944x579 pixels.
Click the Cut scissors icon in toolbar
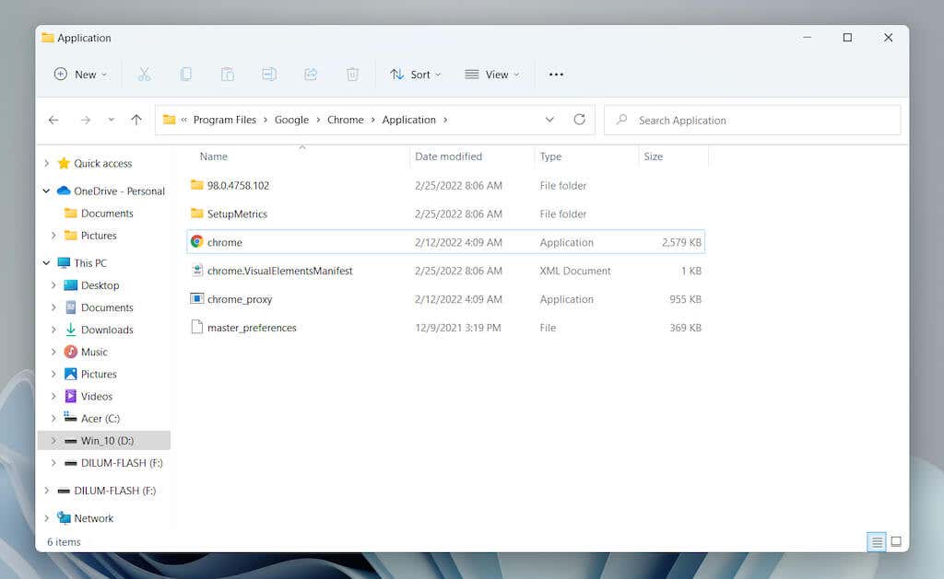pyautogui.click(x=145, y=75)
